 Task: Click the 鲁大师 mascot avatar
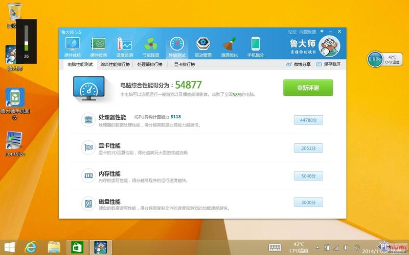329,46
